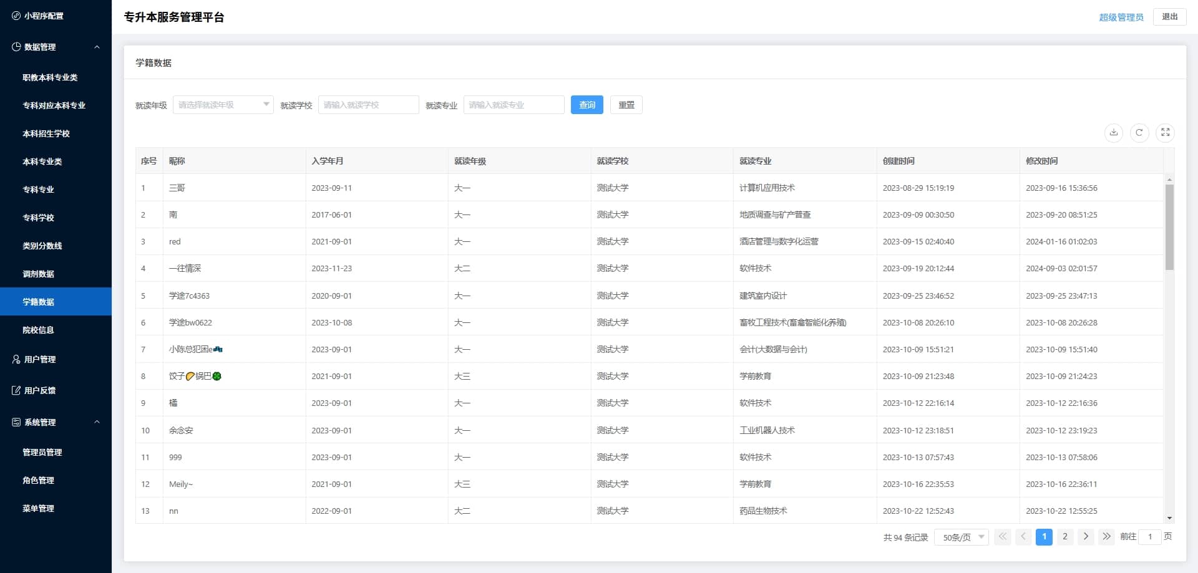Click the 小程序配置 sidebar icon

tap(16, 16)
